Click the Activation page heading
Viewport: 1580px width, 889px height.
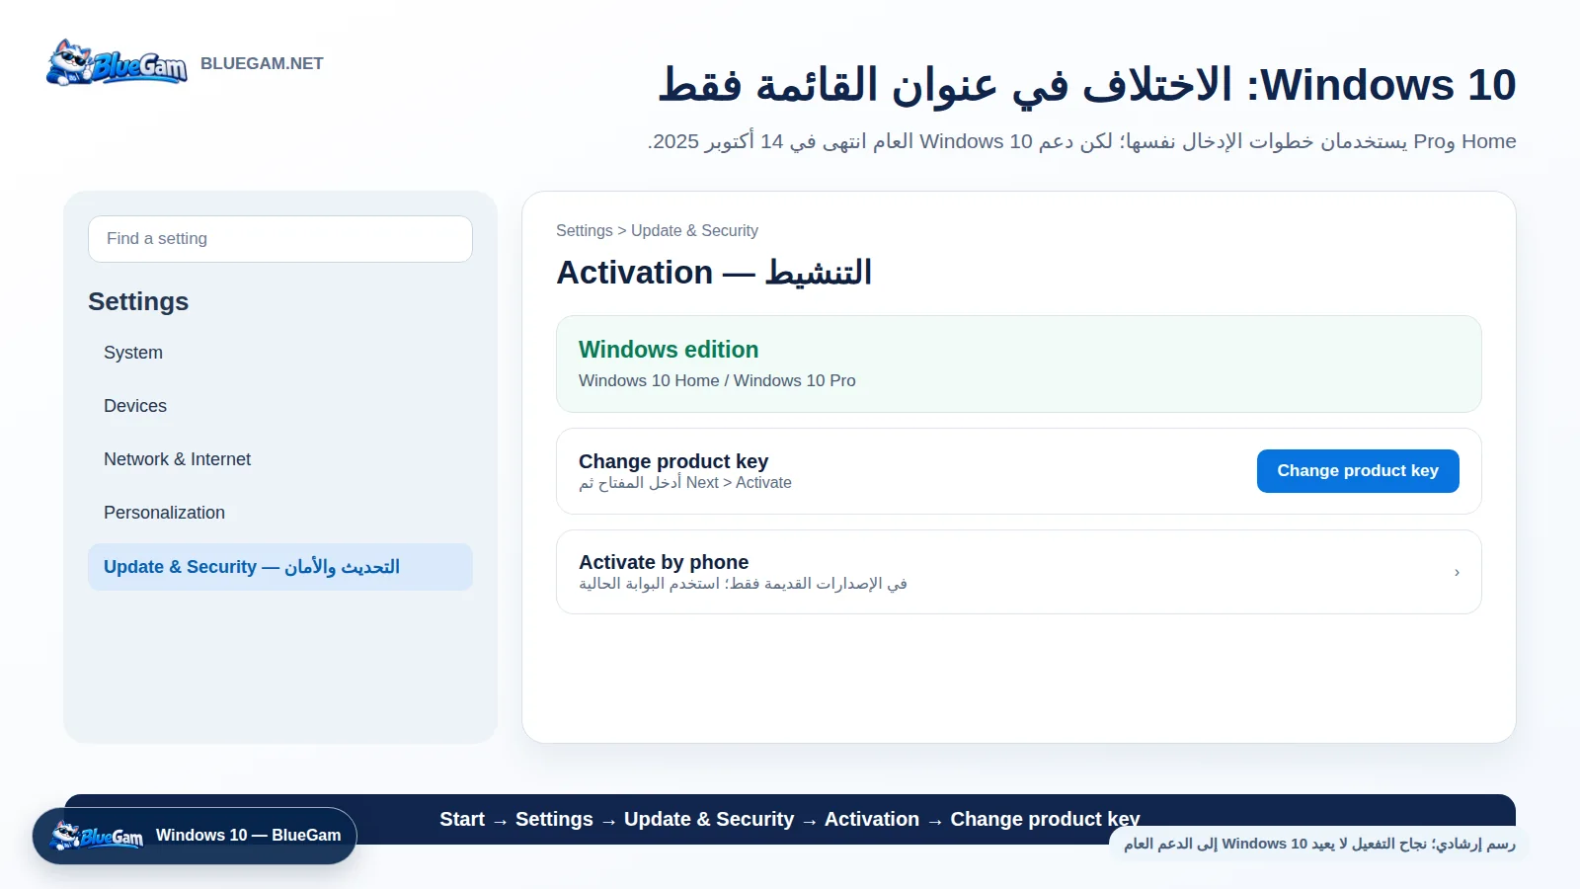pyautogui.click(x=714, y=272)
